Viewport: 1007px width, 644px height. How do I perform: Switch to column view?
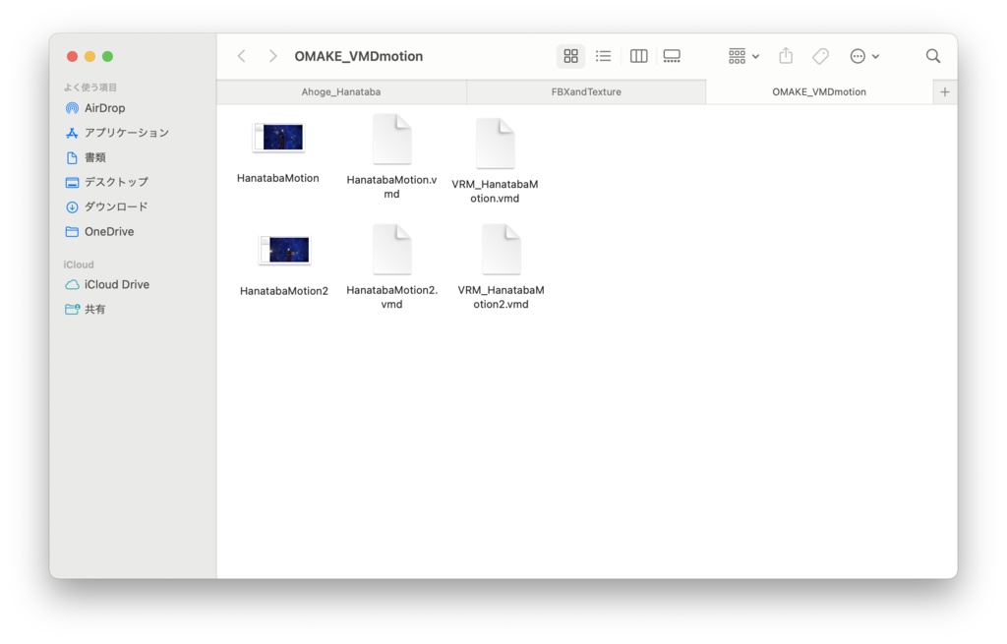coord(638,56)
